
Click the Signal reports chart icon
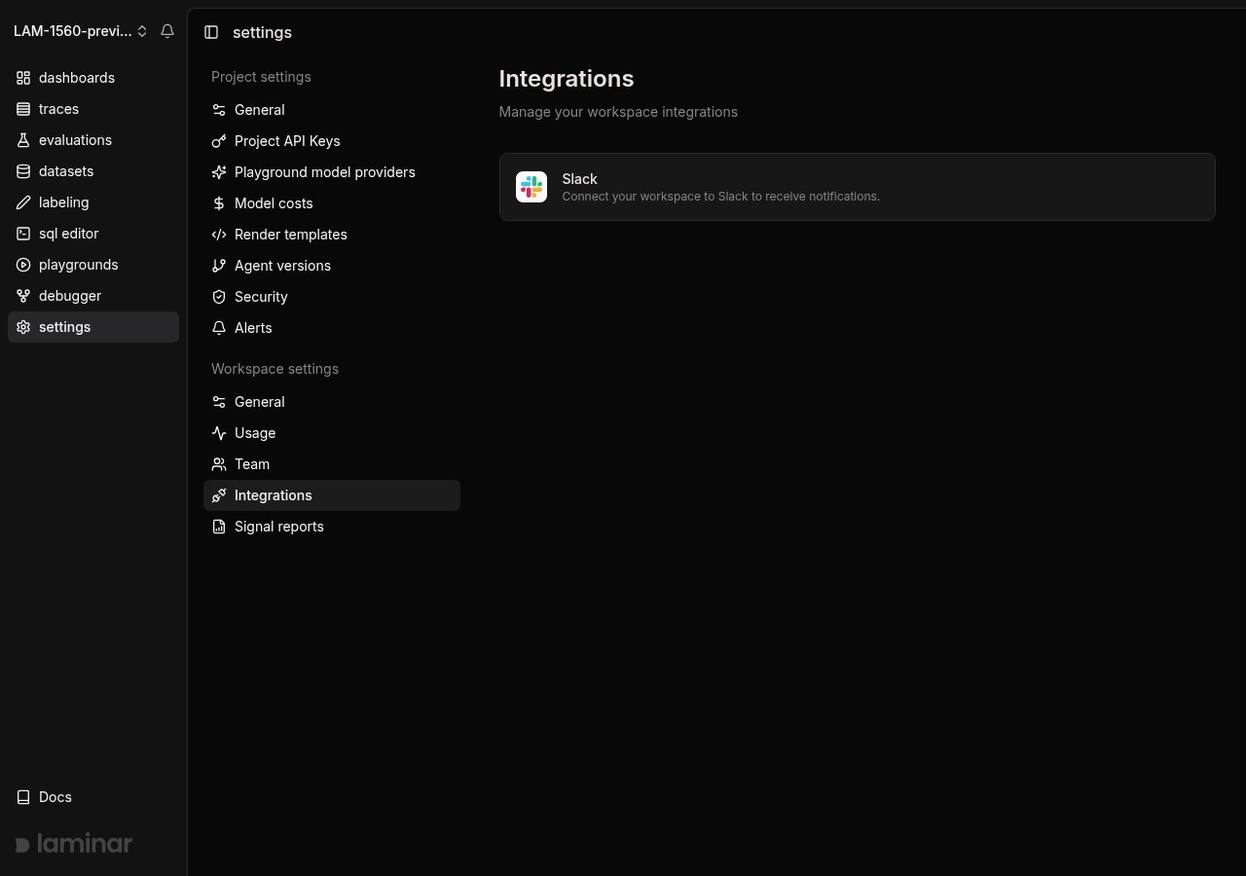point(219,527)
